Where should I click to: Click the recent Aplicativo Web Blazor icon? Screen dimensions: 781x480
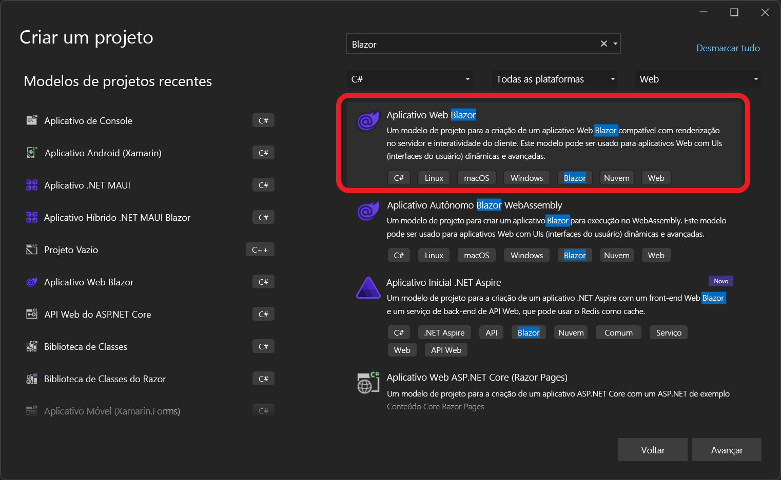click(32, 282)
